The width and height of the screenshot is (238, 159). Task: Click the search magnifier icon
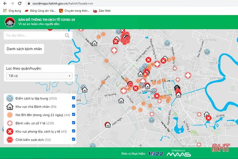67,36
